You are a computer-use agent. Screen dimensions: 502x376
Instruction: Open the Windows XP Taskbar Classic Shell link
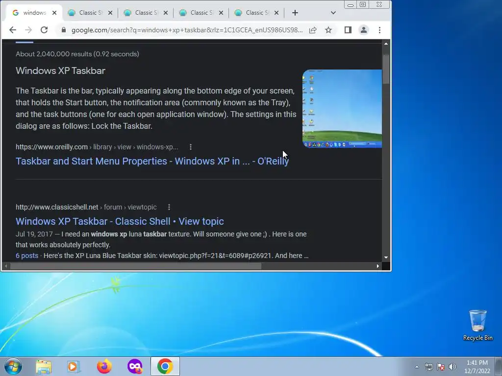[120, 221]
